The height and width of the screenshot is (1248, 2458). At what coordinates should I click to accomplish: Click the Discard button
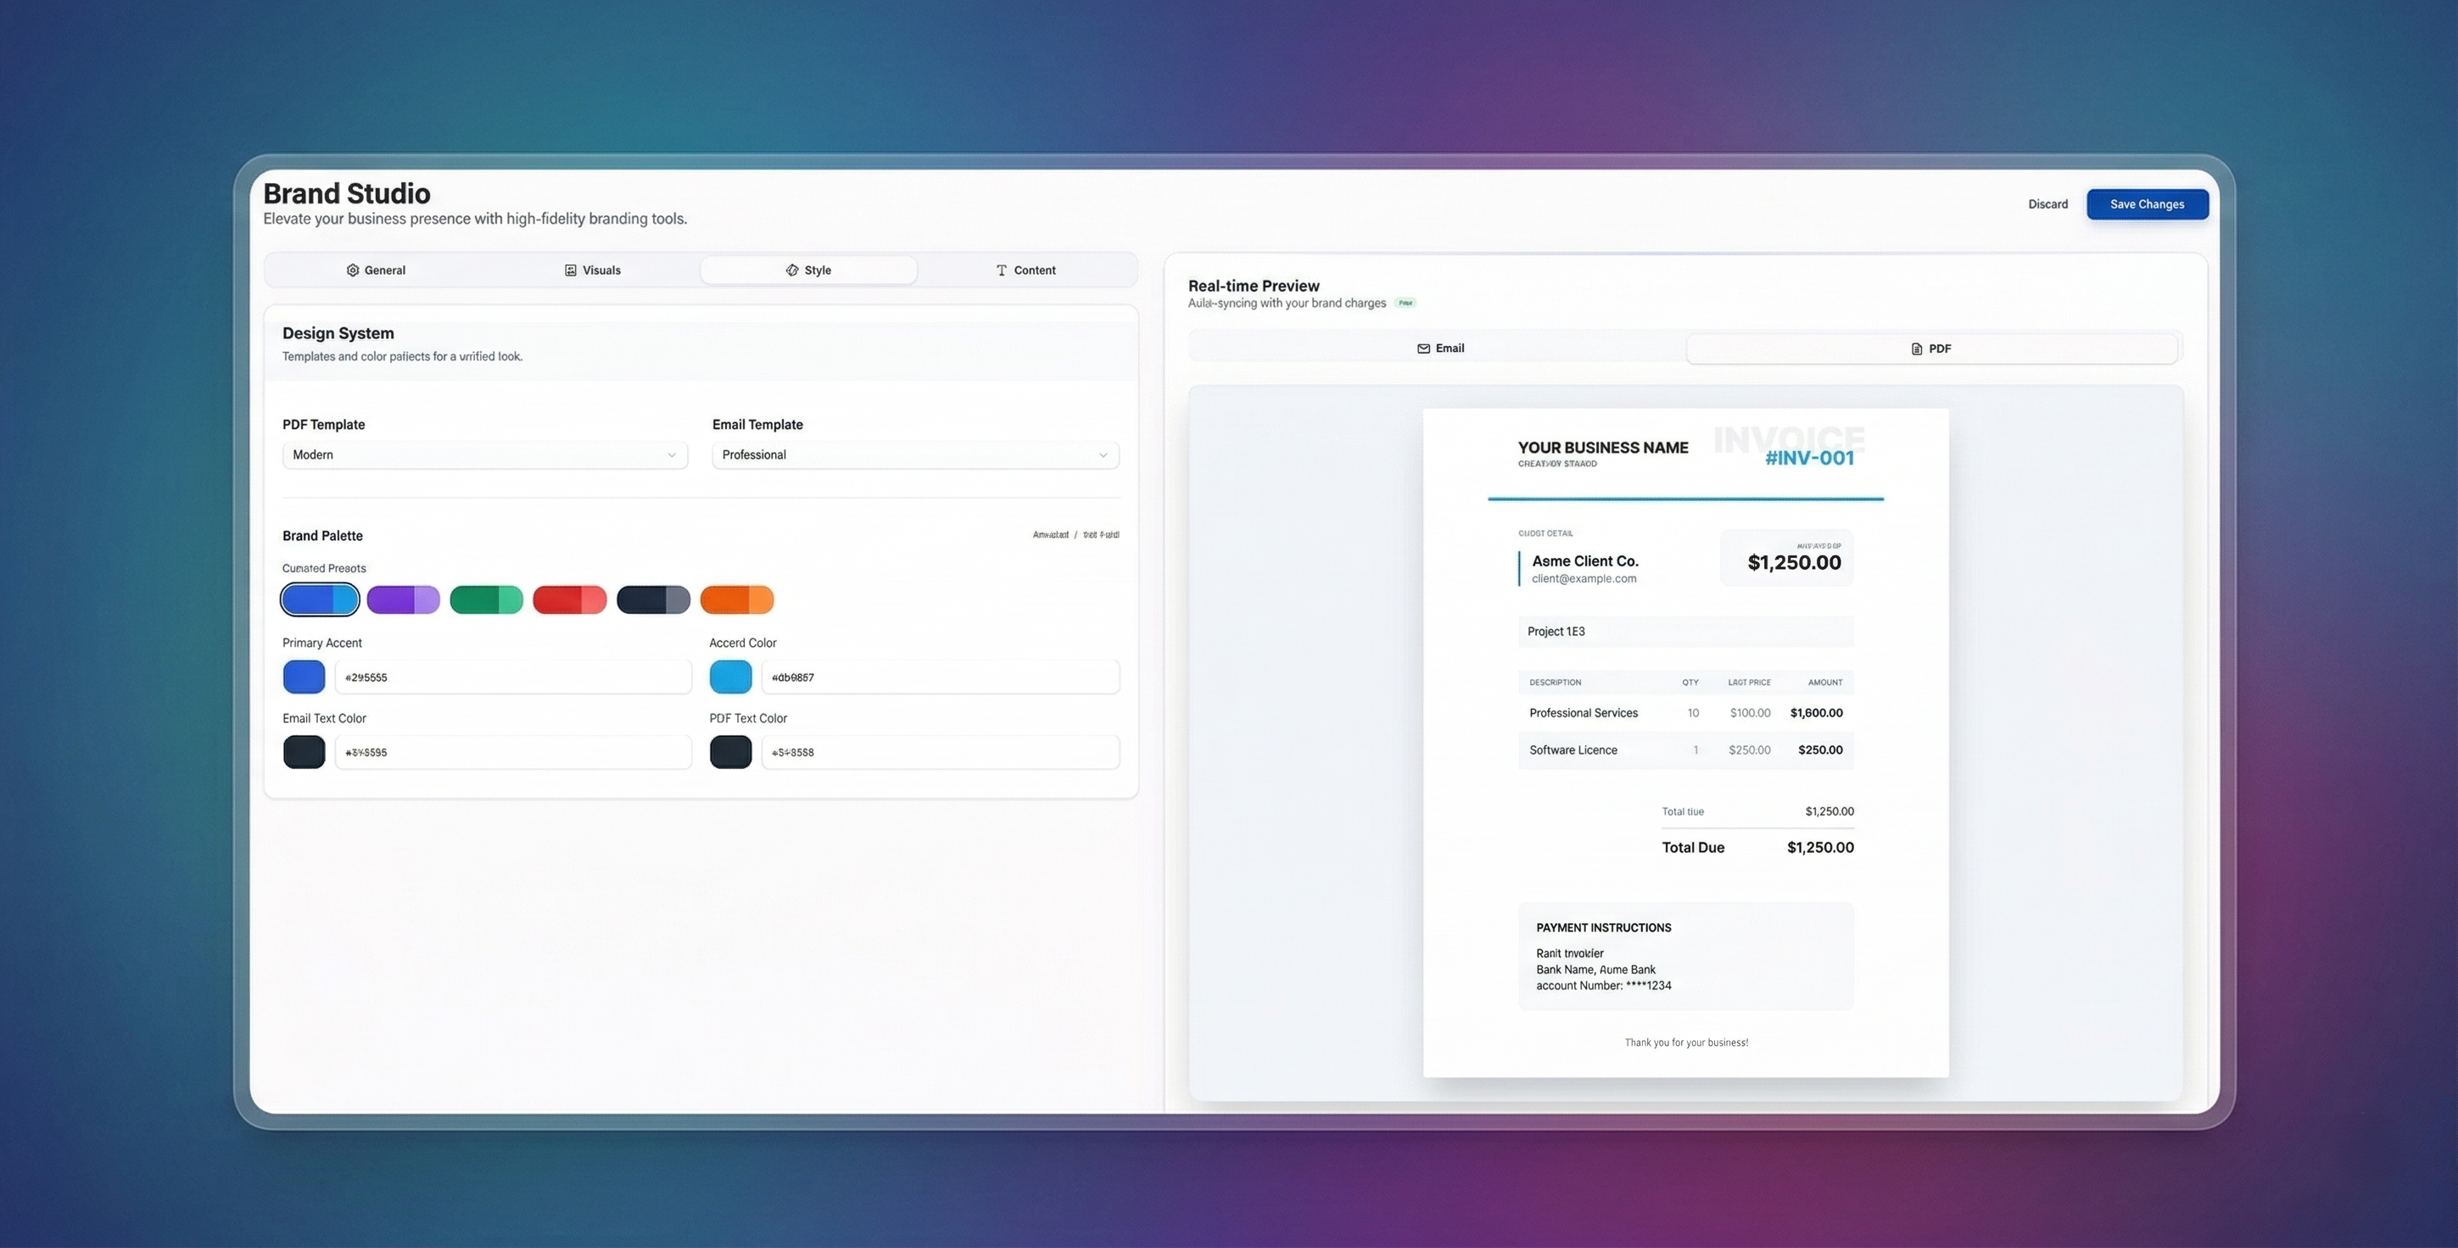(2047, 204)
